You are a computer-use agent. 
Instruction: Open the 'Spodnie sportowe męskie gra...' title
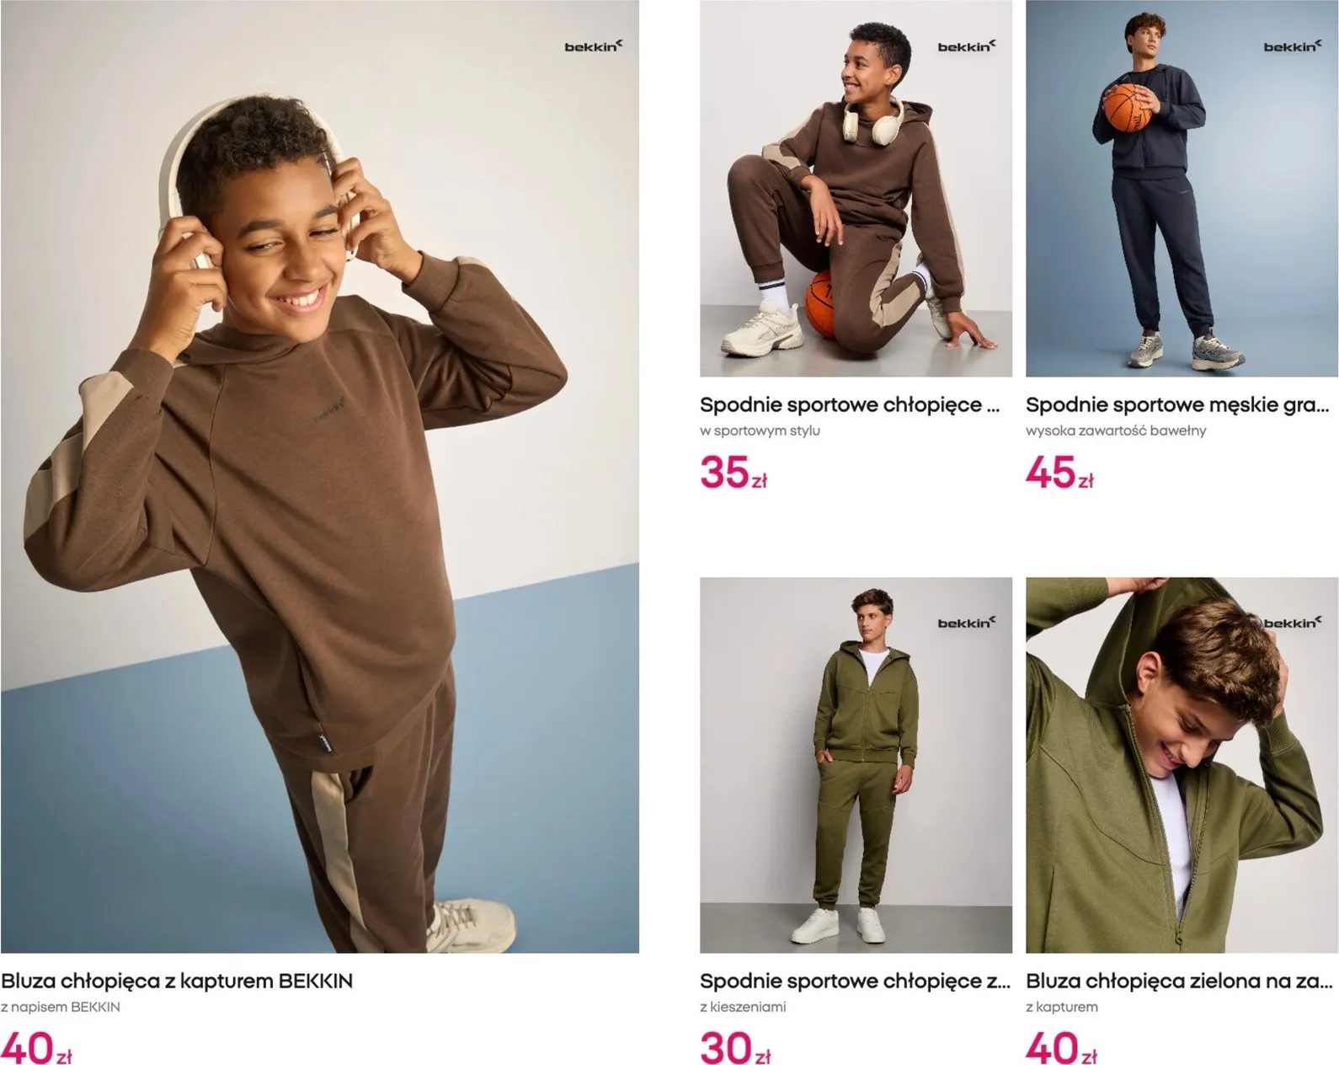pos(1177,405)
